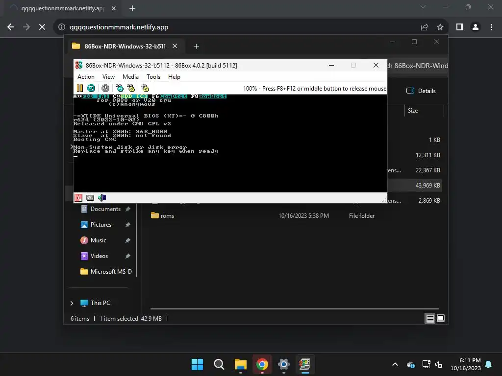Click the 2,869 KB file size cell
Screen dimensions: 502x376
(429, 201)
